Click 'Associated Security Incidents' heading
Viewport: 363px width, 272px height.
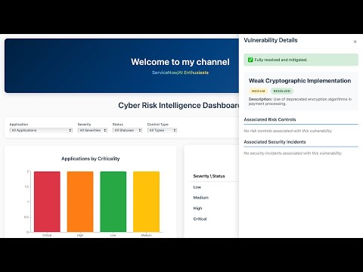pos(275,142)
